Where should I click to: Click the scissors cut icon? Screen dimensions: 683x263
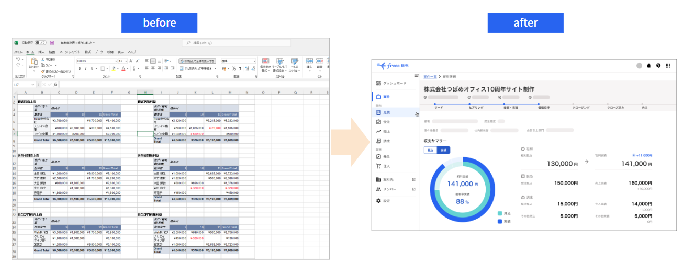click(43, 59)
